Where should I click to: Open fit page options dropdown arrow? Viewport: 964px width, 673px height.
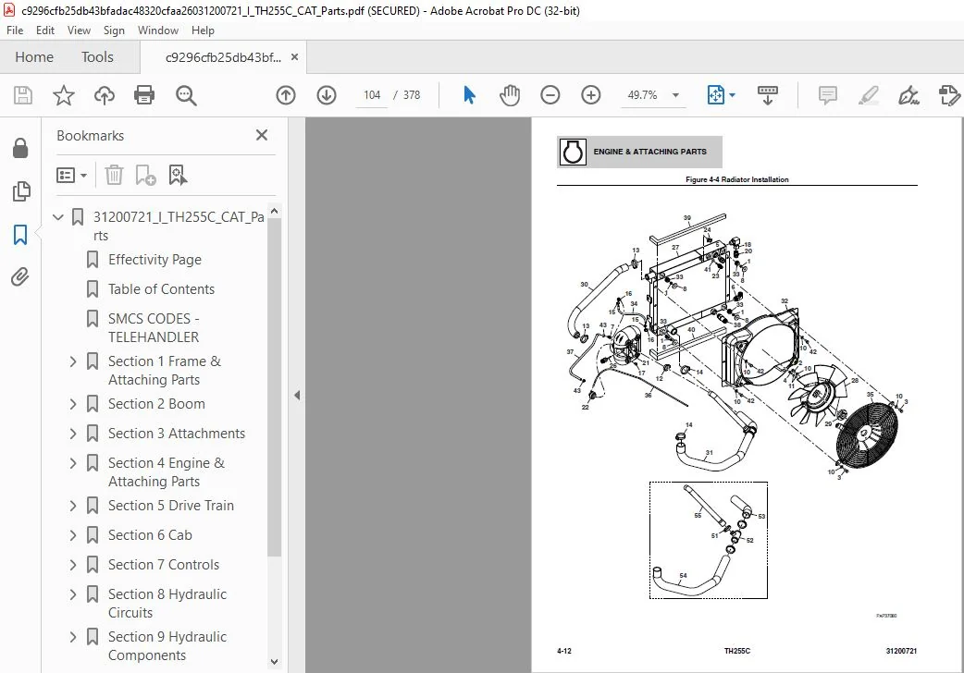(732, 95)
